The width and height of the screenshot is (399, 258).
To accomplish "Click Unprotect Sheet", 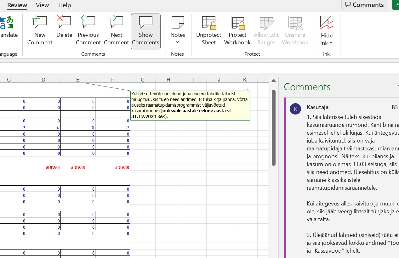I will coord(208,31).
